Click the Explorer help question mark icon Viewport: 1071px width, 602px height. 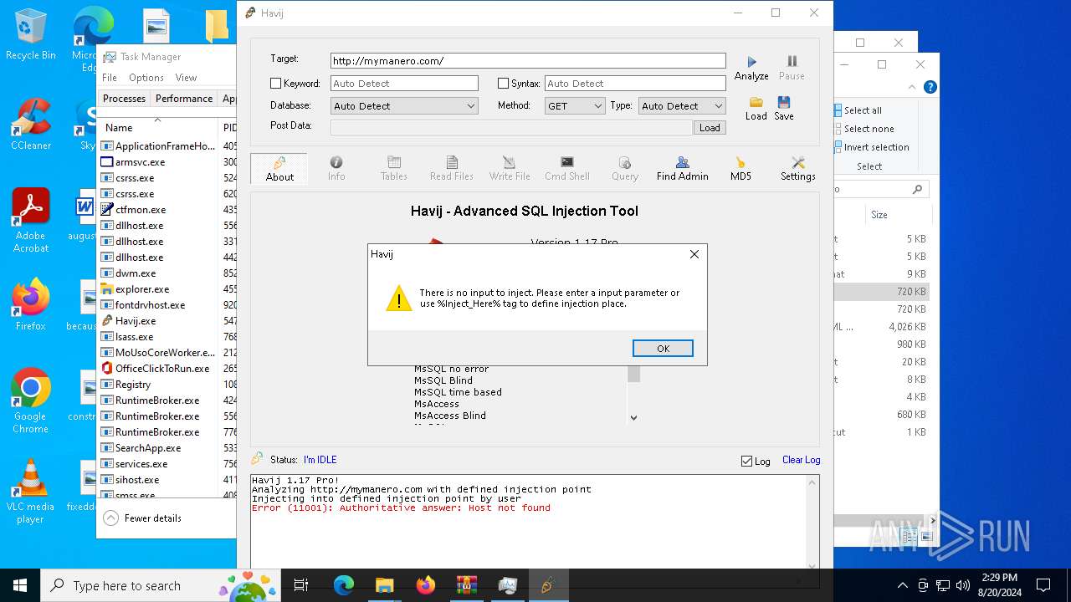[930, 87]
